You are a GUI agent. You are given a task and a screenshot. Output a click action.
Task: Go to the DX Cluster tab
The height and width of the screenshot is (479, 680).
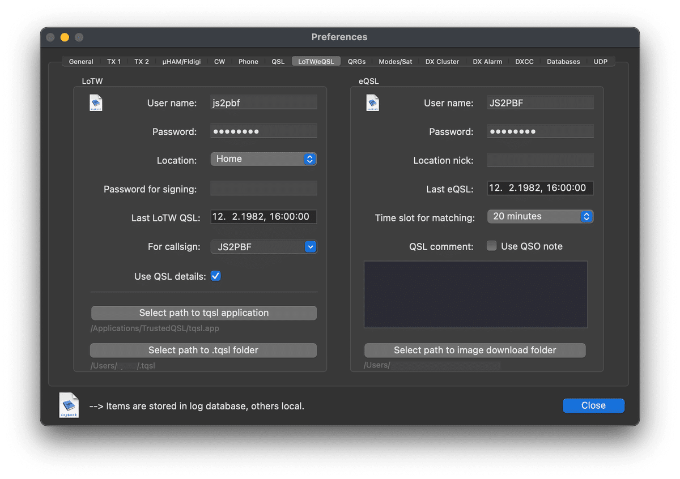pos(443,62)
